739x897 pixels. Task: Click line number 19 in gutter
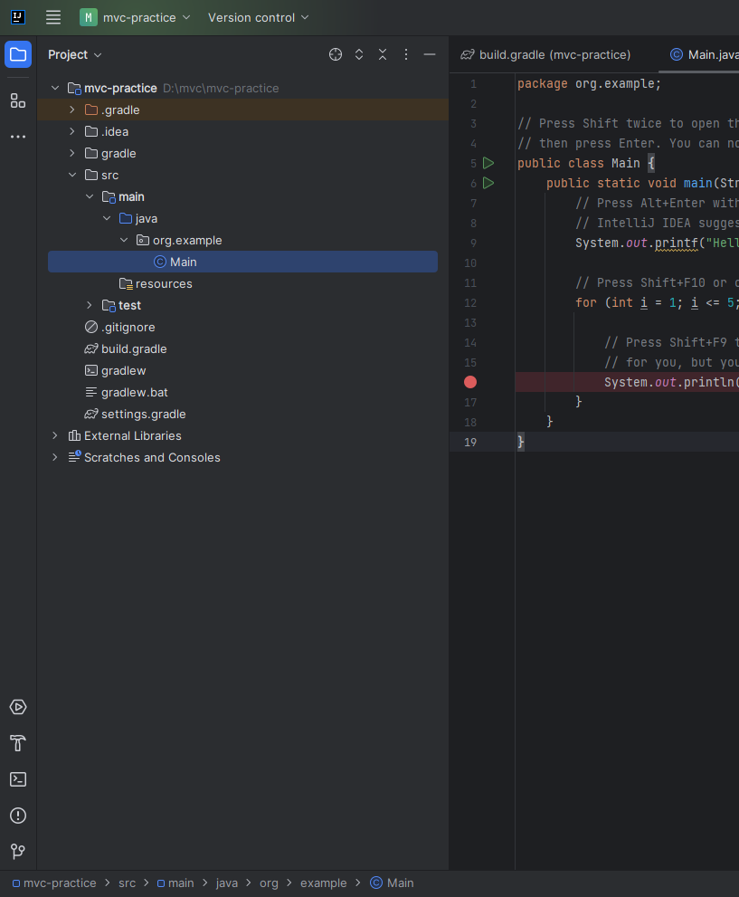coord(470,443)
